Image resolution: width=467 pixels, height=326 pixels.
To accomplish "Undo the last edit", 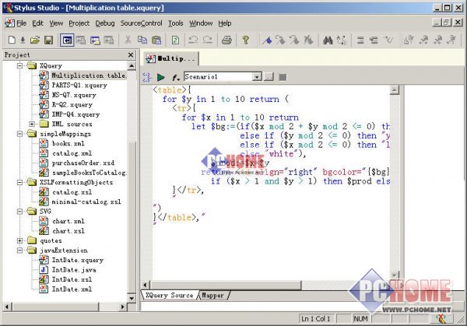I will [193, 40].
